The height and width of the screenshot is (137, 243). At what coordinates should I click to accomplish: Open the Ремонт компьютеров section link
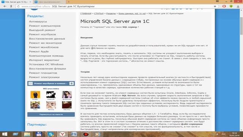(x=45, y=26)
